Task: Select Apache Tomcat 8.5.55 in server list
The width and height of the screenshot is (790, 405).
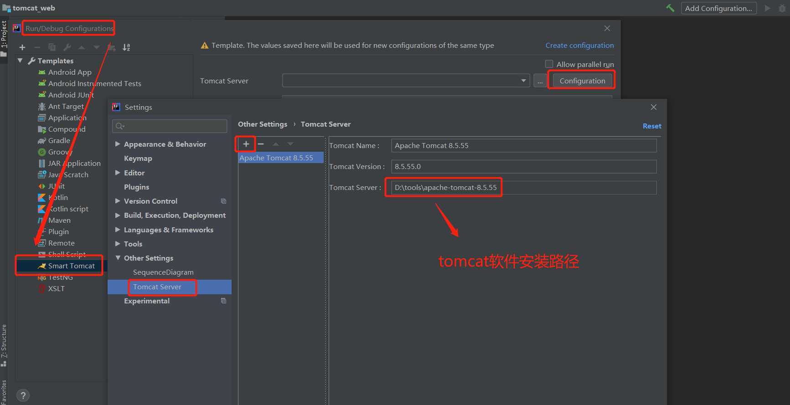Action: pos(281,158)
